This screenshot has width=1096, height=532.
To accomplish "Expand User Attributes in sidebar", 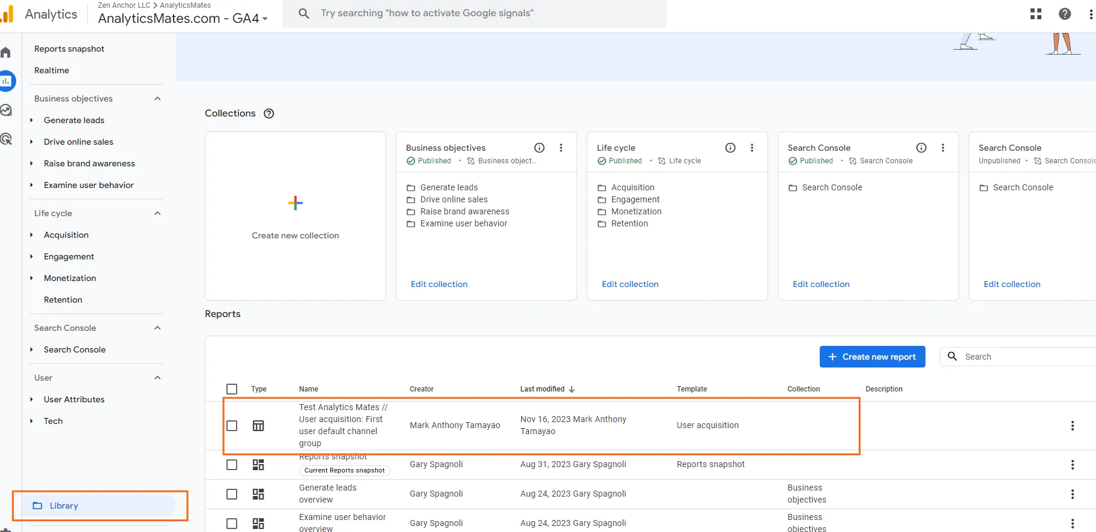I will pyautogui.click(x=31, y=399).
